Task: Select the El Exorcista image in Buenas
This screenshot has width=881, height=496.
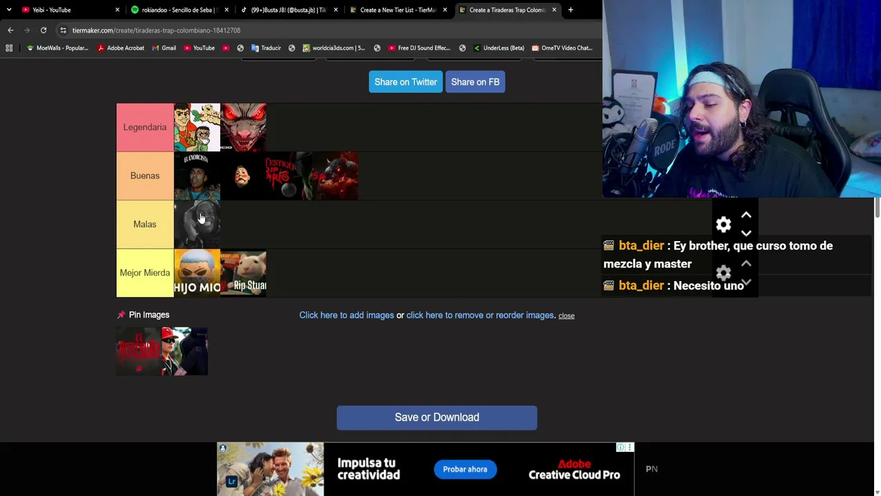Action: coord(197,176)
